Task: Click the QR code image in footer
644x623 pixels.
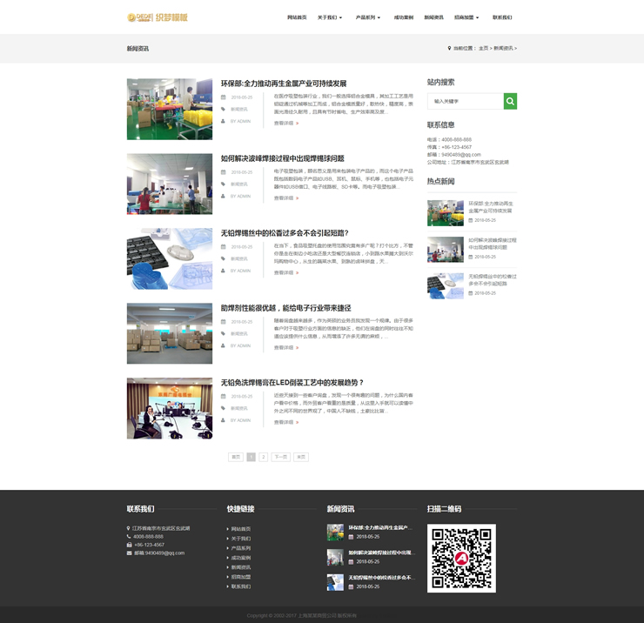Action: point(461,558)
